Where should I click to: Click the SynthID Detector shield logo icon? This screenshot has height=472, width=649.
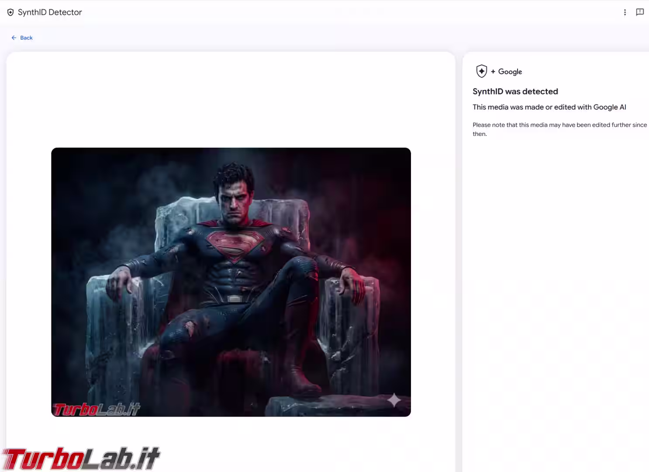[10, 12]
